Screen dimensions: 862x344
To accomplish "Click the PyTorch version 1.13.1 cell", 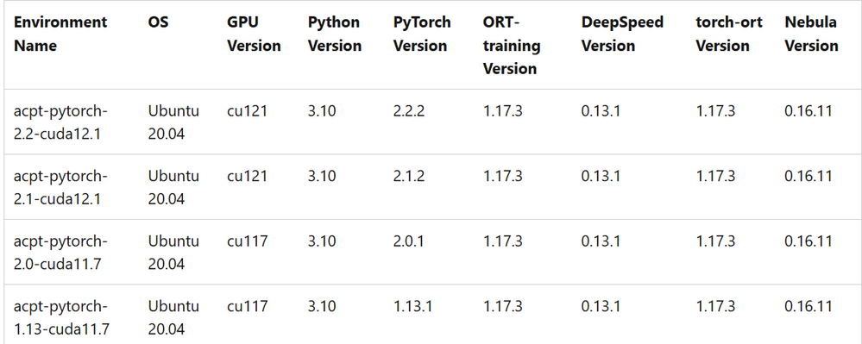I will tap(412, 306).
